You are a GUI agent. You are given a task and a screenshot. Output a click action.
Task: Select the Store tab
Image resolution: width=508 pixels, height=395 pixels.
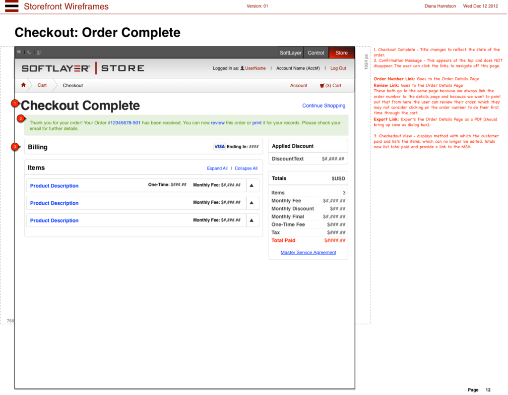(341, 52)
